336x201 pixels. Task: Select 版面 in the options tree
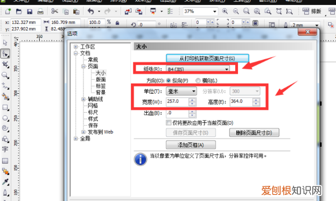click(101, 79)
